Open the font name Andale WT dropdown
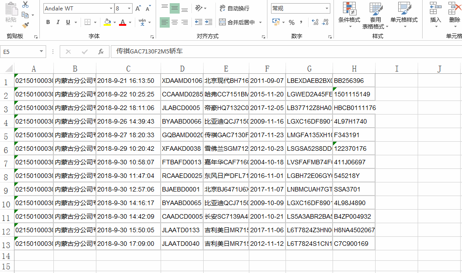462x273 pixels. point(111,8)
